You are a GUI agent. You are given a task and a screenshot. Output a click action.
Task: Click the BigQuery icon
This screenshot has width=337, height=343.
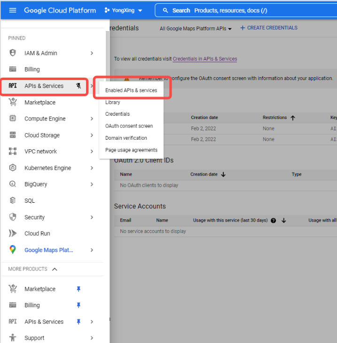[13, 184]
